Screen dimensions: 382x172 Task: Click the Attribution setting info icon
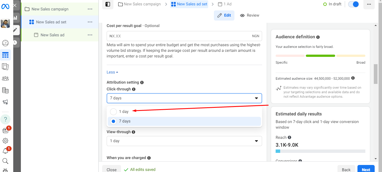(x=142, y=82)
